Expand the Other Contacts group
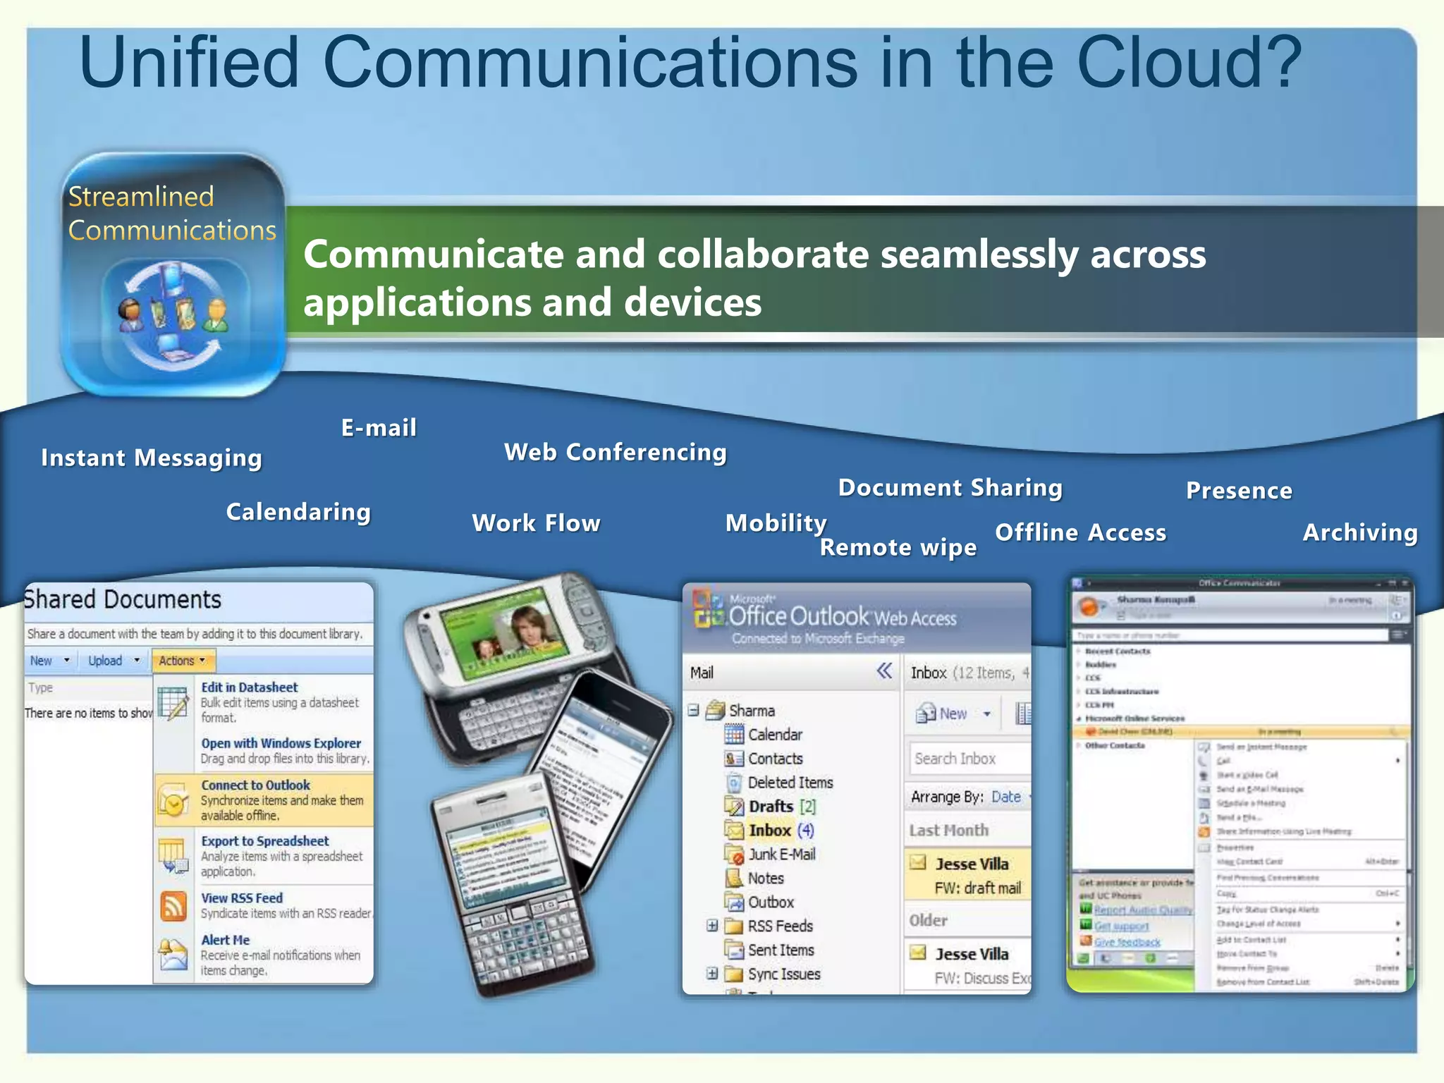Image resolution: width=1444 pixels, height=1083 pixels. pos(1079,745)
